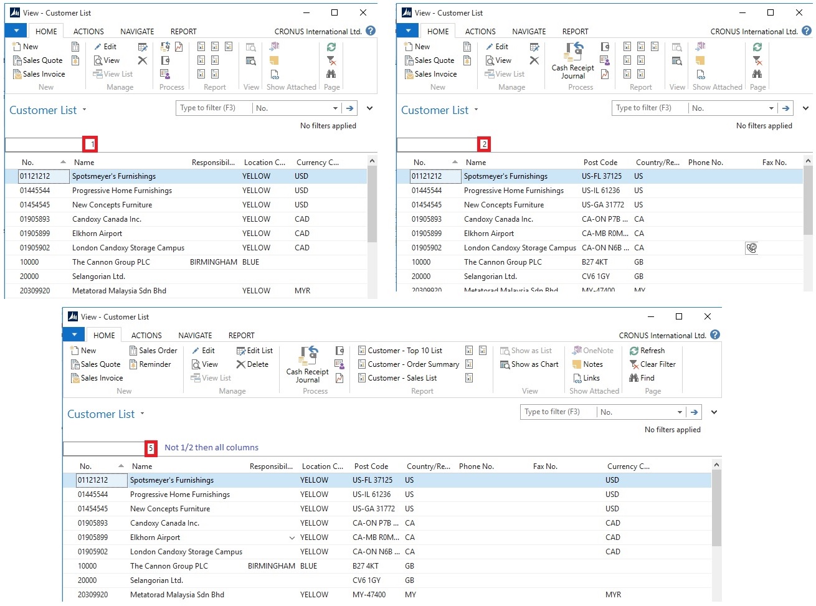The image size is (816, 606).
Task: Open the Customer List title dropdown in bottom window
Action: (x=143, y=414)
